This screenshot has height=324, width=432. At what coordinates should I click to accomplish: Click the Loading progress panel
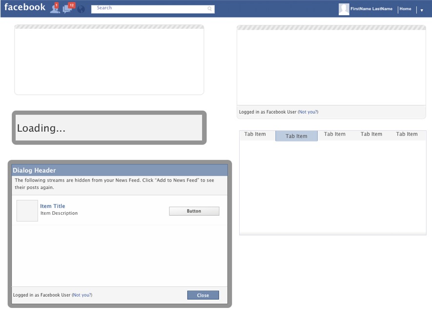pyautogui.click(x=108, y=128)
